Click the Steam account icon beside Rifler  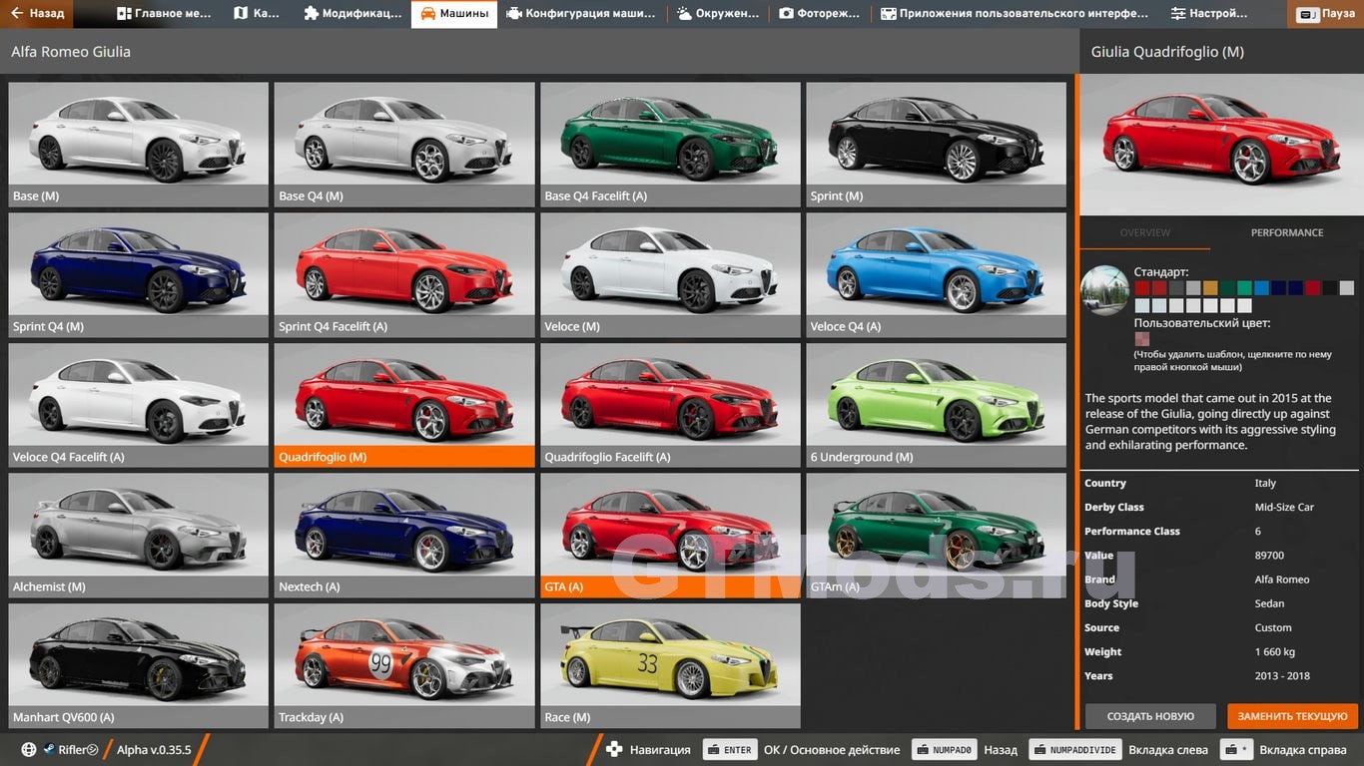(48, 750)
